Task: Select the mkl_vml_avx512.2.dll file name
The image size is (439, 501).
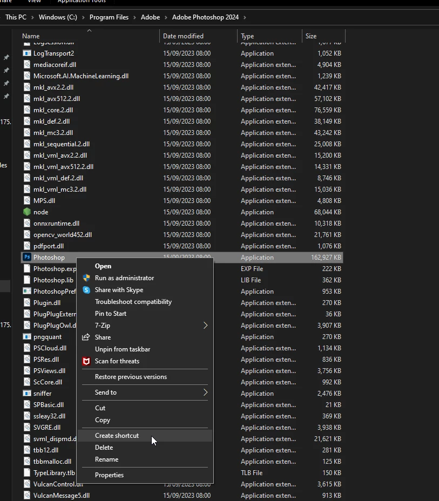Action: point(63,166)
